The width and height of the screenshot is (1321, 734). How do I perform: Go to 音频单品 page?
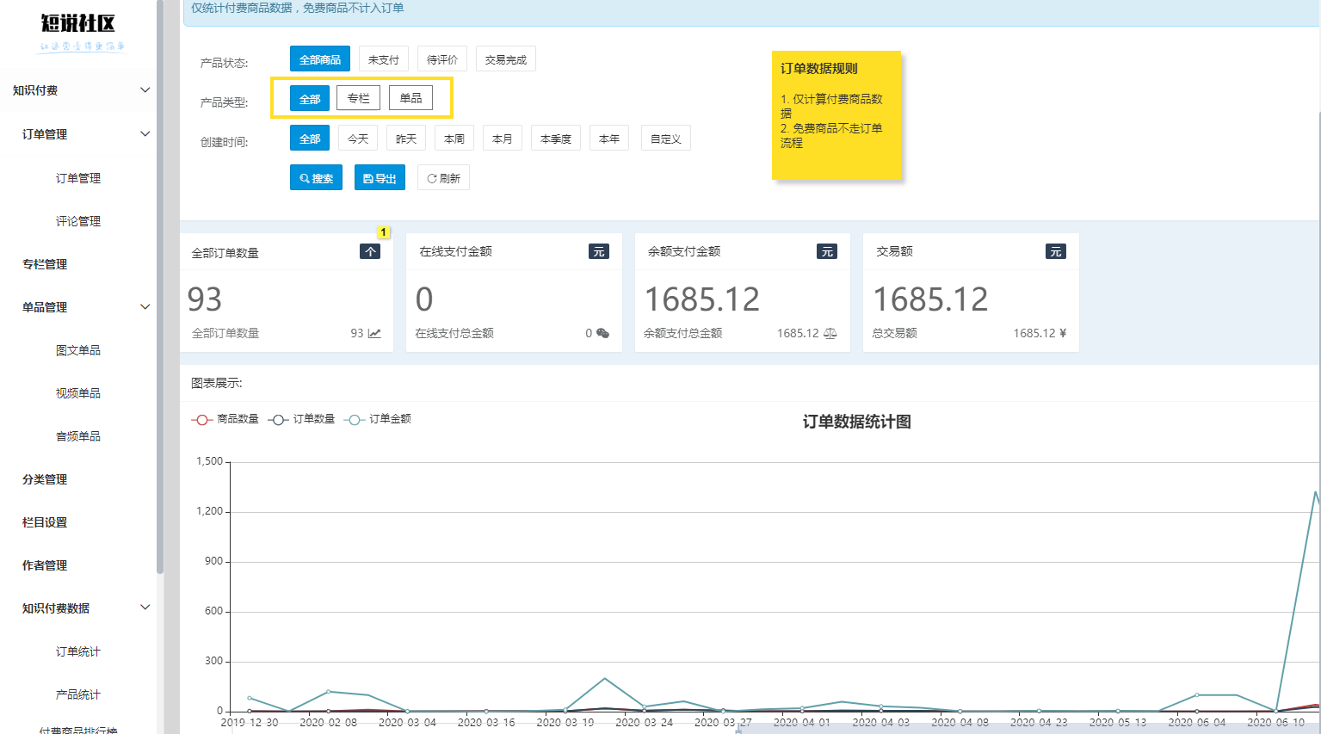pyautogui.click(x=78, y=436)
